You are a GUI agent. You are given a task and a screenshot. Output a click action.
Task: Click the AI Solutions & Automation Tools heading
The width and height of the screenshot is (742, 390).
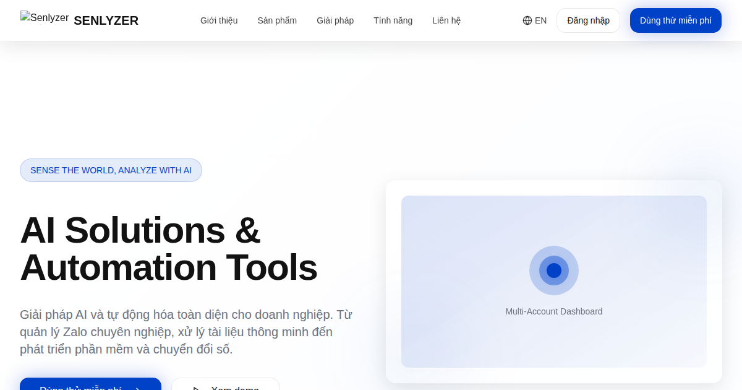[169, 248]
